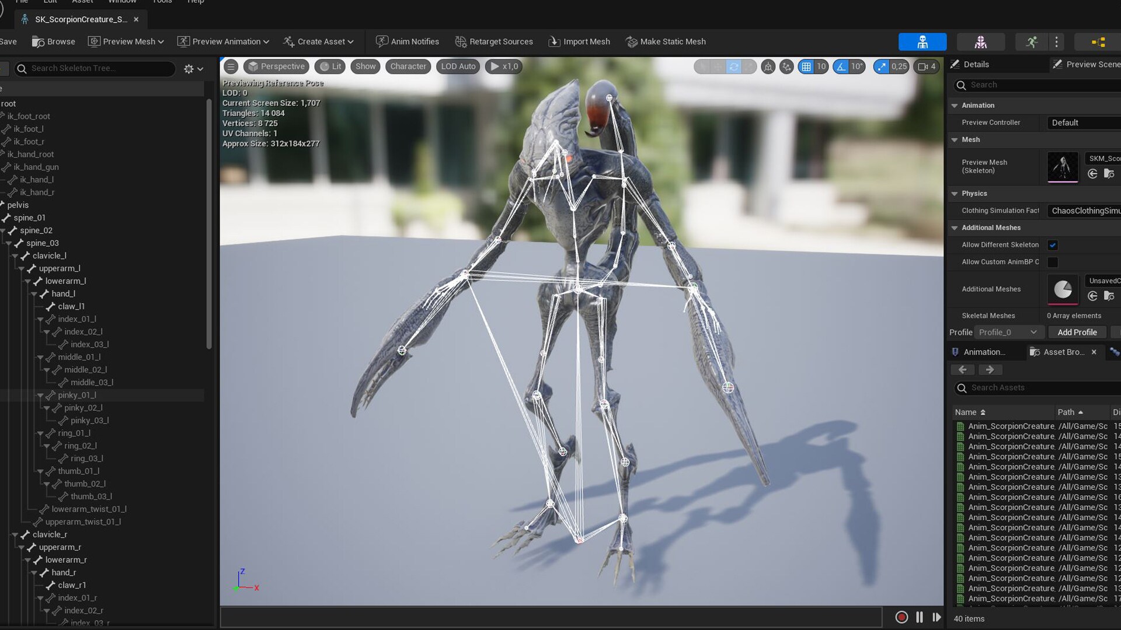Open the Skeleton Tree settings gear
The width and height of the screenshot is (1121, 630).
[x=188, y=68]
